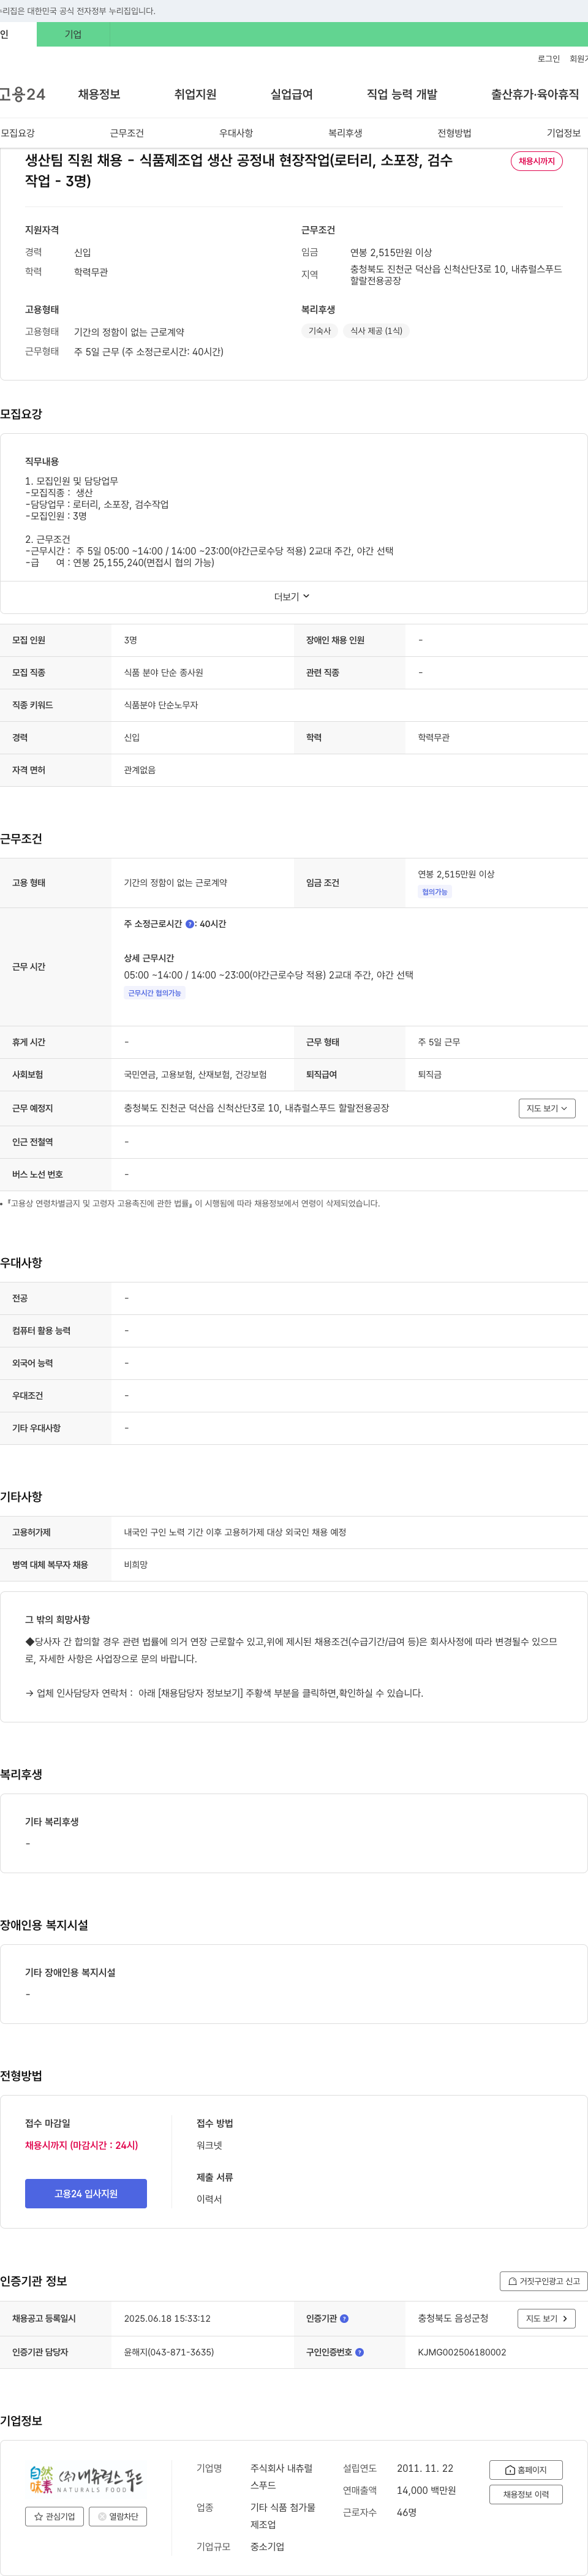The image size is (588, 2576).
Task: Click 비희망 military service value
Action: pyautogui.click(x=136, y=1565)
